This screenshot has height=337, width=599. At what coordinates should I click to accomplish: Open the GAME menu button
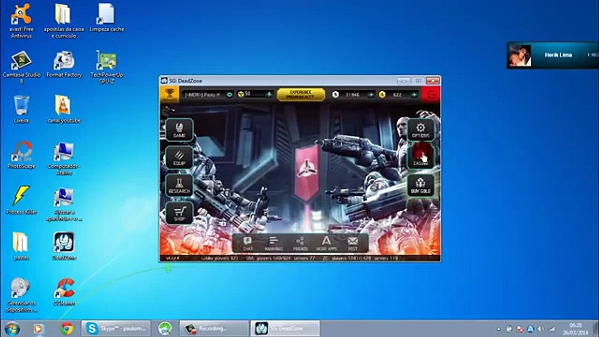tap(179, 129)
